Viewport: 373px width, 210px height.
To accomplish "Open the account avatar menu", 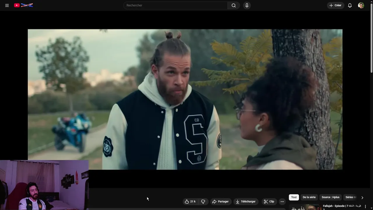I will tap(361, 5).
